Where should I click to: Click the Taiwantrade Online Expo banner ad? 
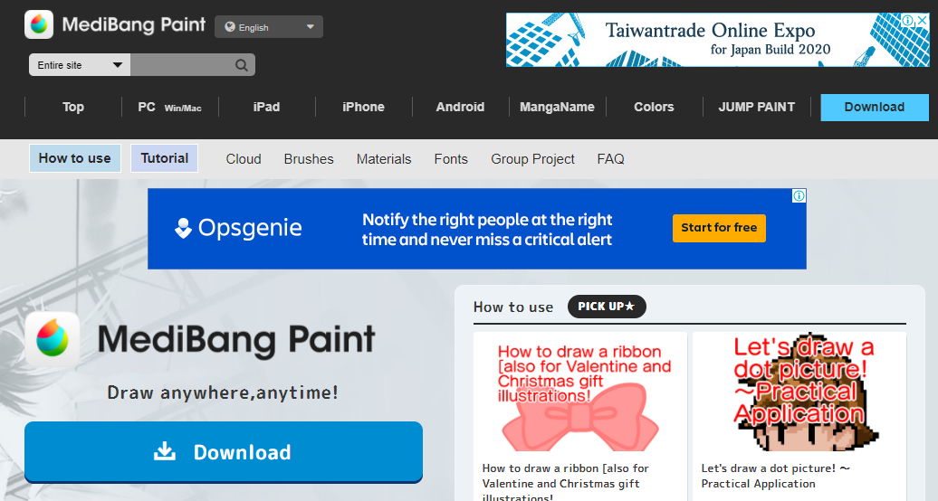coord(717,40)
